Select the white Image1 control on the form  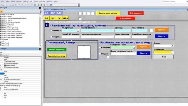pyautogui.click(x=84, y=52)
